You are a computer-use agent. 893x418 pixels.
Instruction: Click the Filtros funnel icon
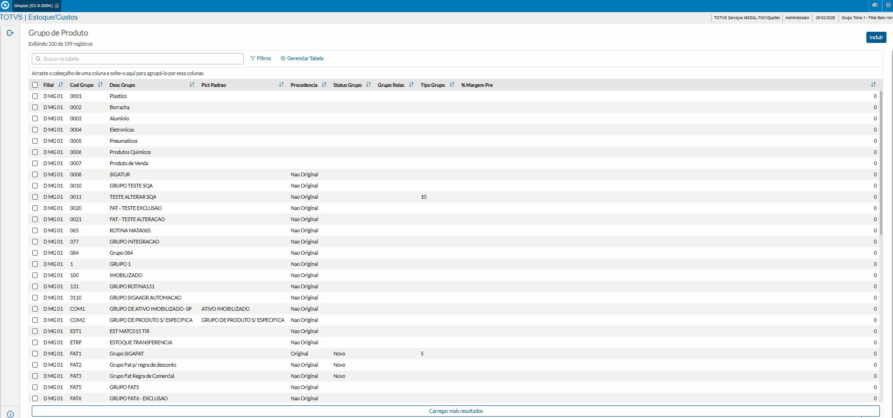(253, 59)
